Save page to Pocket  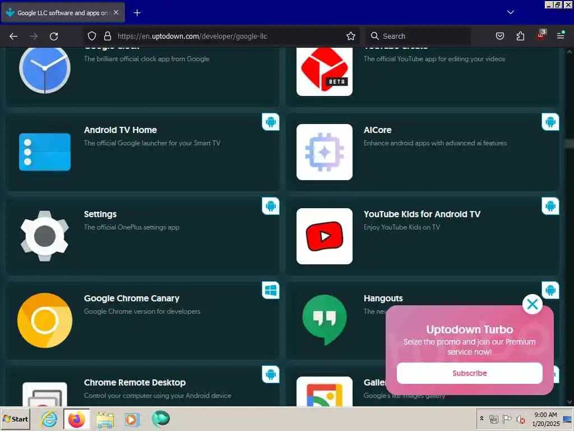(x=499, y=36)
